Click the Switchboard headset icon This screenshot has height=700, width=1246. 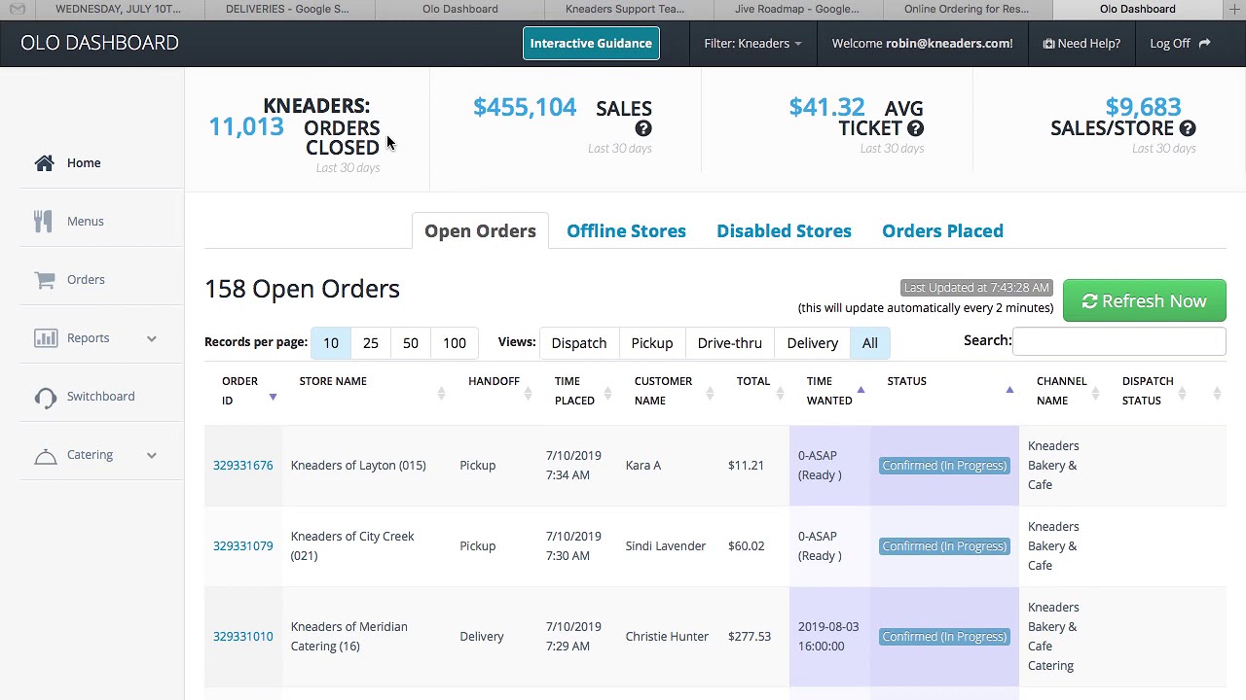[45, 397]
